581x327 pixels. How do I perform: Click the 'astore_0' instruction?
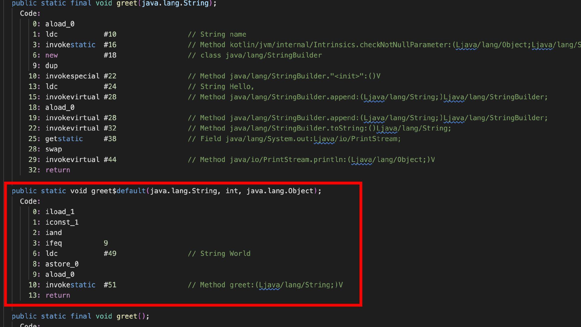[x=62, y=264]
